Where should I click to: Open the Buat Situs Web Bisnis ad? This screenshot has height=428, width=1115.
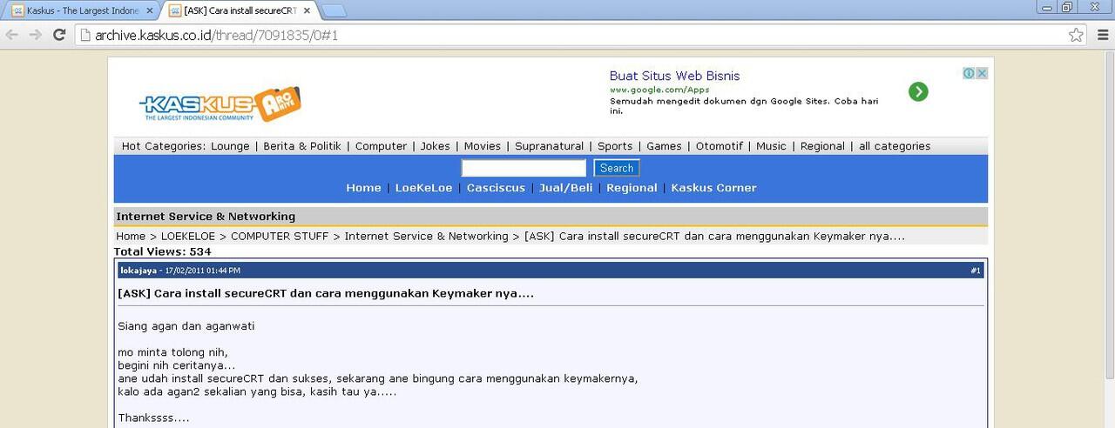[674, 76]
